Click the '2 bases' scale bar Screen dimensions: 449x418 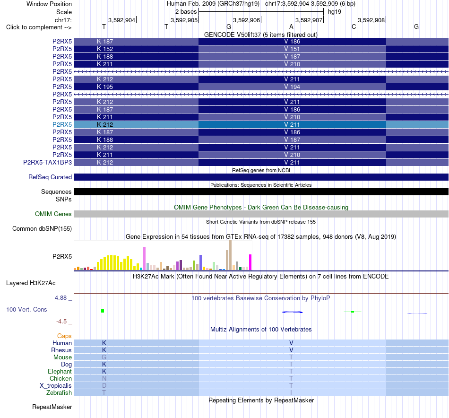[x=261, y=12]
